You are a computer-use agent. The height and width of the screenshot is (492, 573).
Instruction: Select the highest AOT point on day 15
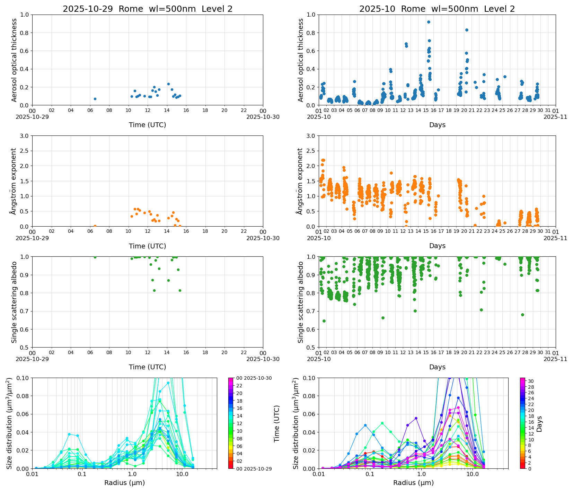coord(429,22)
